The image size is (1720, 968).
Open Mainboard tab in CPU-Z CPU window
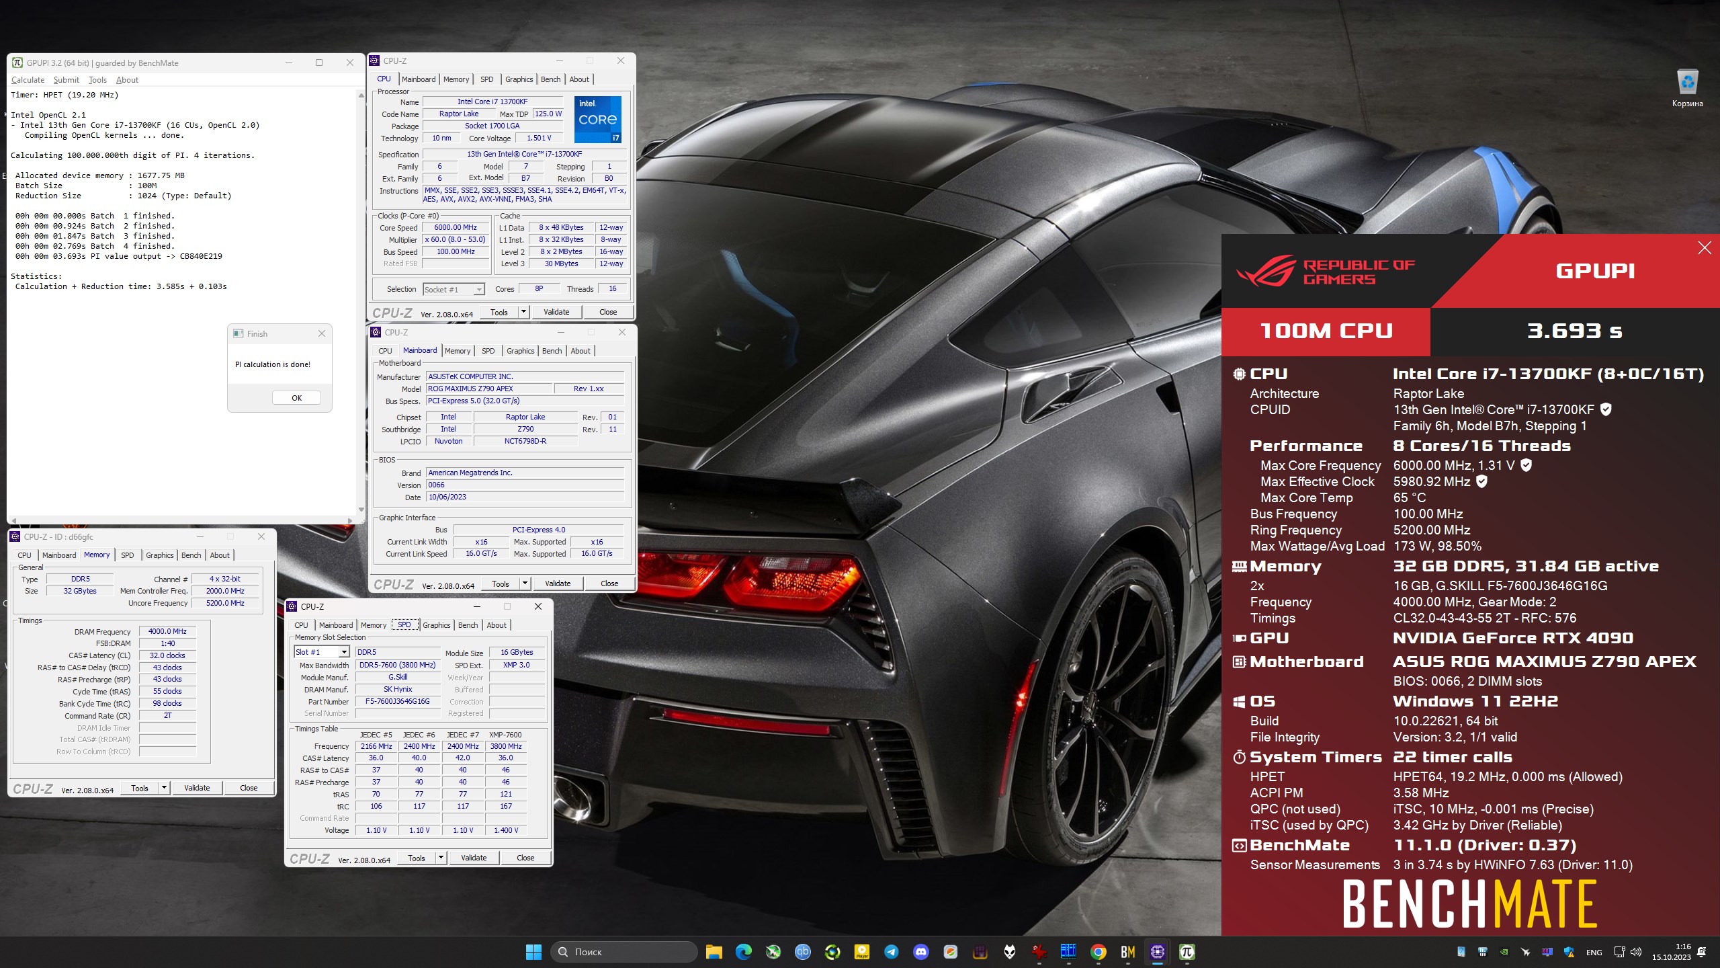[419, 79]
